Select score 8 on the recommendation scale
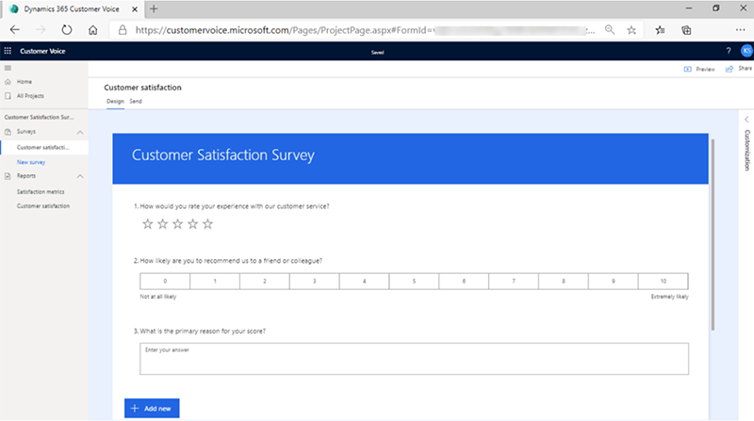Screen dimensions: 754x421 pos(564,282)
